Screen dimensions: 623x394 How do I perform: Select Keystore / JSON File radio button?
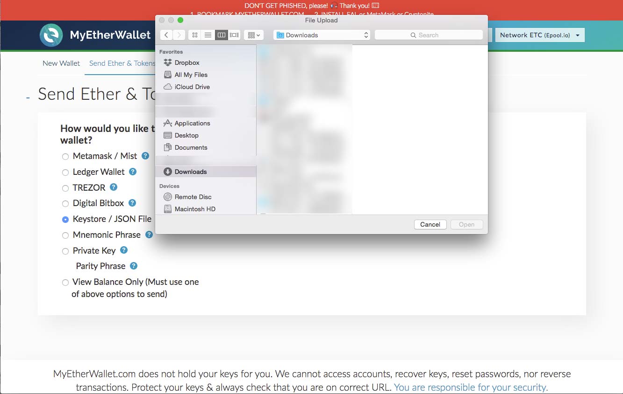[x=65, y=219]
